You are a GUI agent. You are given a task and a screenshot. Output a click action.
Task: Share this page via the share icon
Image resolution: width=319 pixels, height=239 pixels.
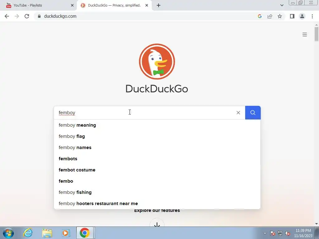point(270,16)
